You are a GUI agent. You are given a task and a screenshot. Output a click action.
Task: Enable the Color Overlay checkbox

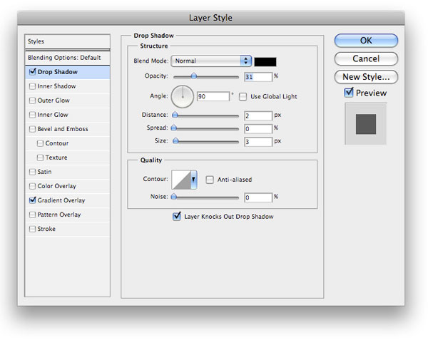point(33,186)
